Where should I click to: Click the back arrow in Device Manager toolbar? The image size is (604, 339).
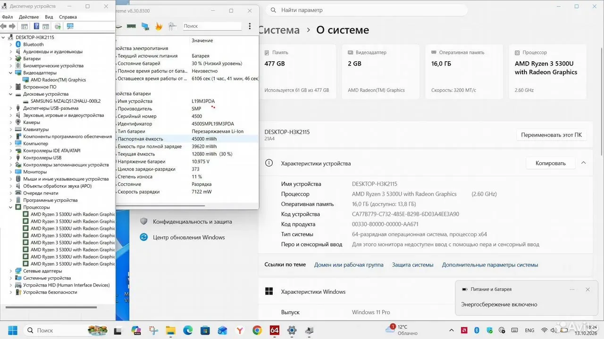click(4, 26)
